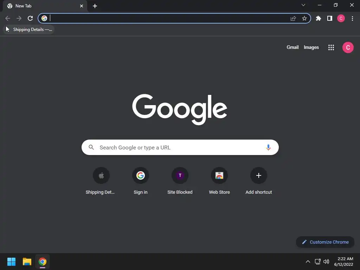Open a new tab with plus button

pyautogui.click(x=95, y=6)
